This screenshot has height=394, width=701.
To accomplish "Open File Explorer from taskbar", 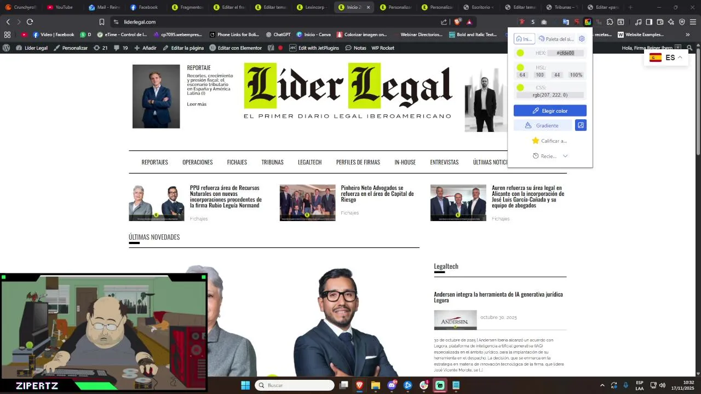I will click(x=376, y=385).
